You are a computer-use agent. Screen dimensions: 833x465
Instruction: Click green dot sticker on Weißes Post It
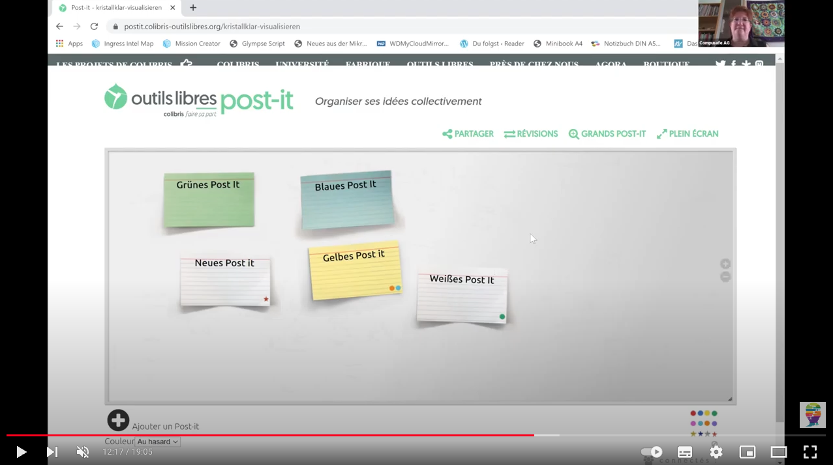coord(502,317)
